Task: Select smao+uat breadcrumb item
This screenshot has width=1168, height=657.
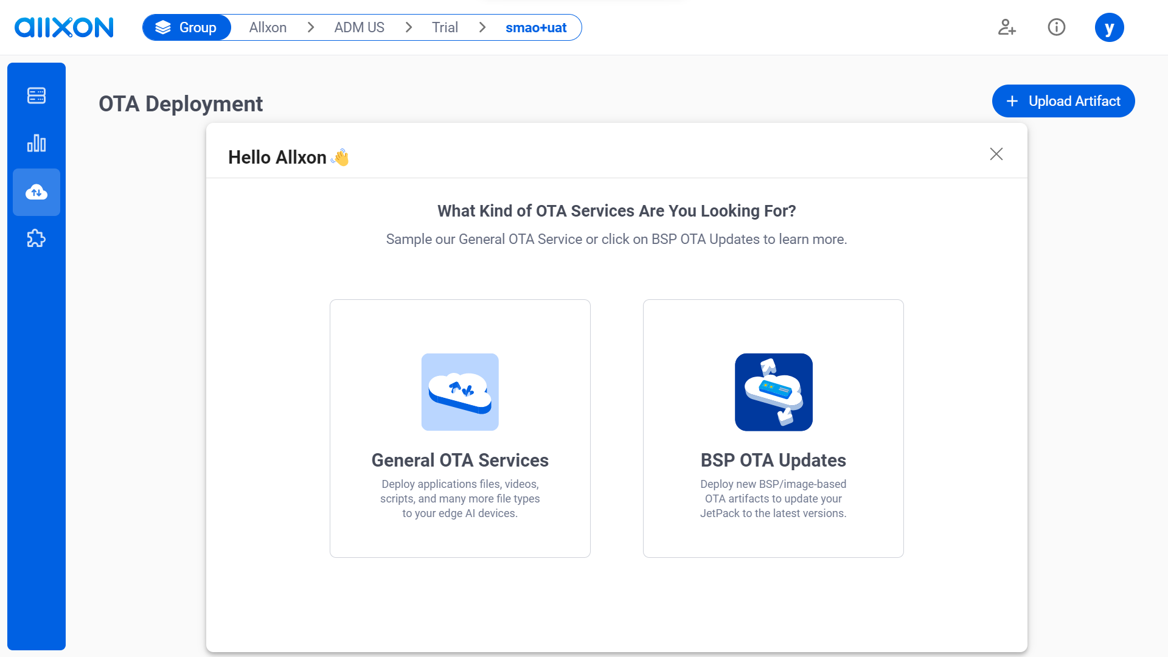Action: pyautogui.click(x=536, y=27)
